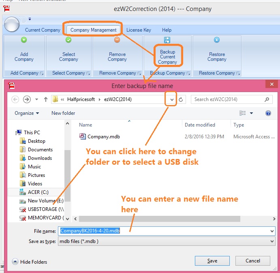Click the Up folder arrow icon
Screen dimensions: 280x273
click(x=46, y=99)
